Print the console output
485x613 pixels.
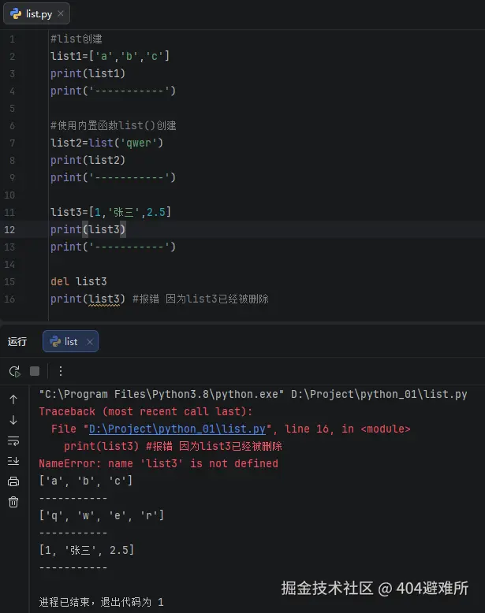[13, 481]
